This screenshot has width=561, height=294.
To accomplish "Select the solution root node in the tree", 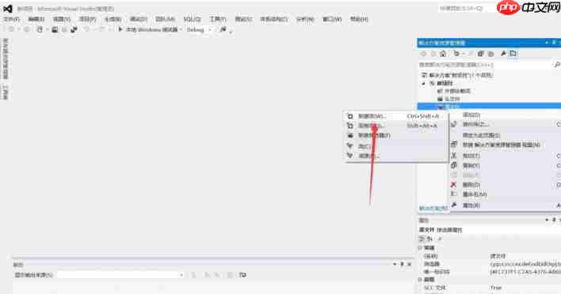I will [x=457, y=75].
